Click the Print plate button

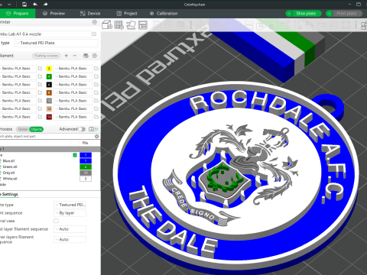click(347, 14)
